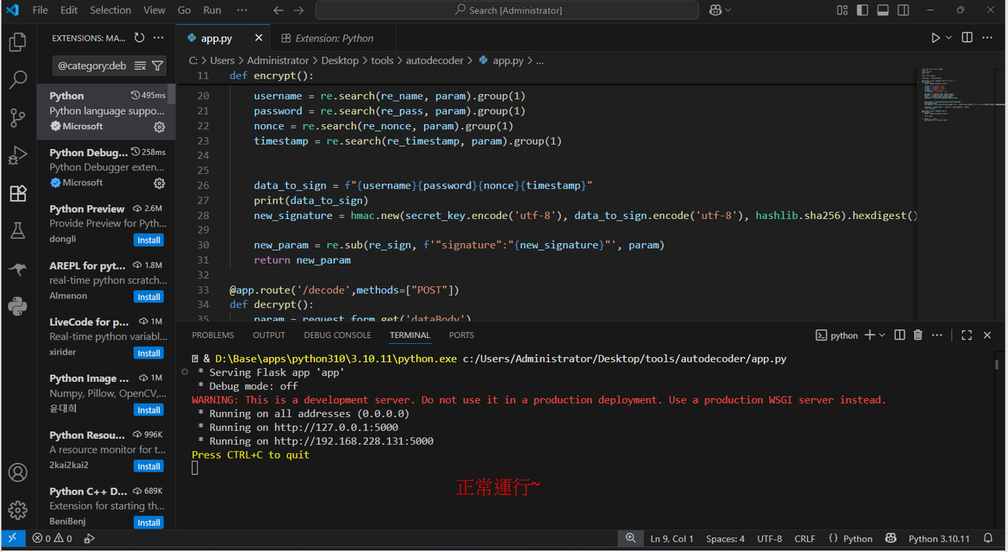
Task: Click the command center search box
Action: click(x=507, y=10)
